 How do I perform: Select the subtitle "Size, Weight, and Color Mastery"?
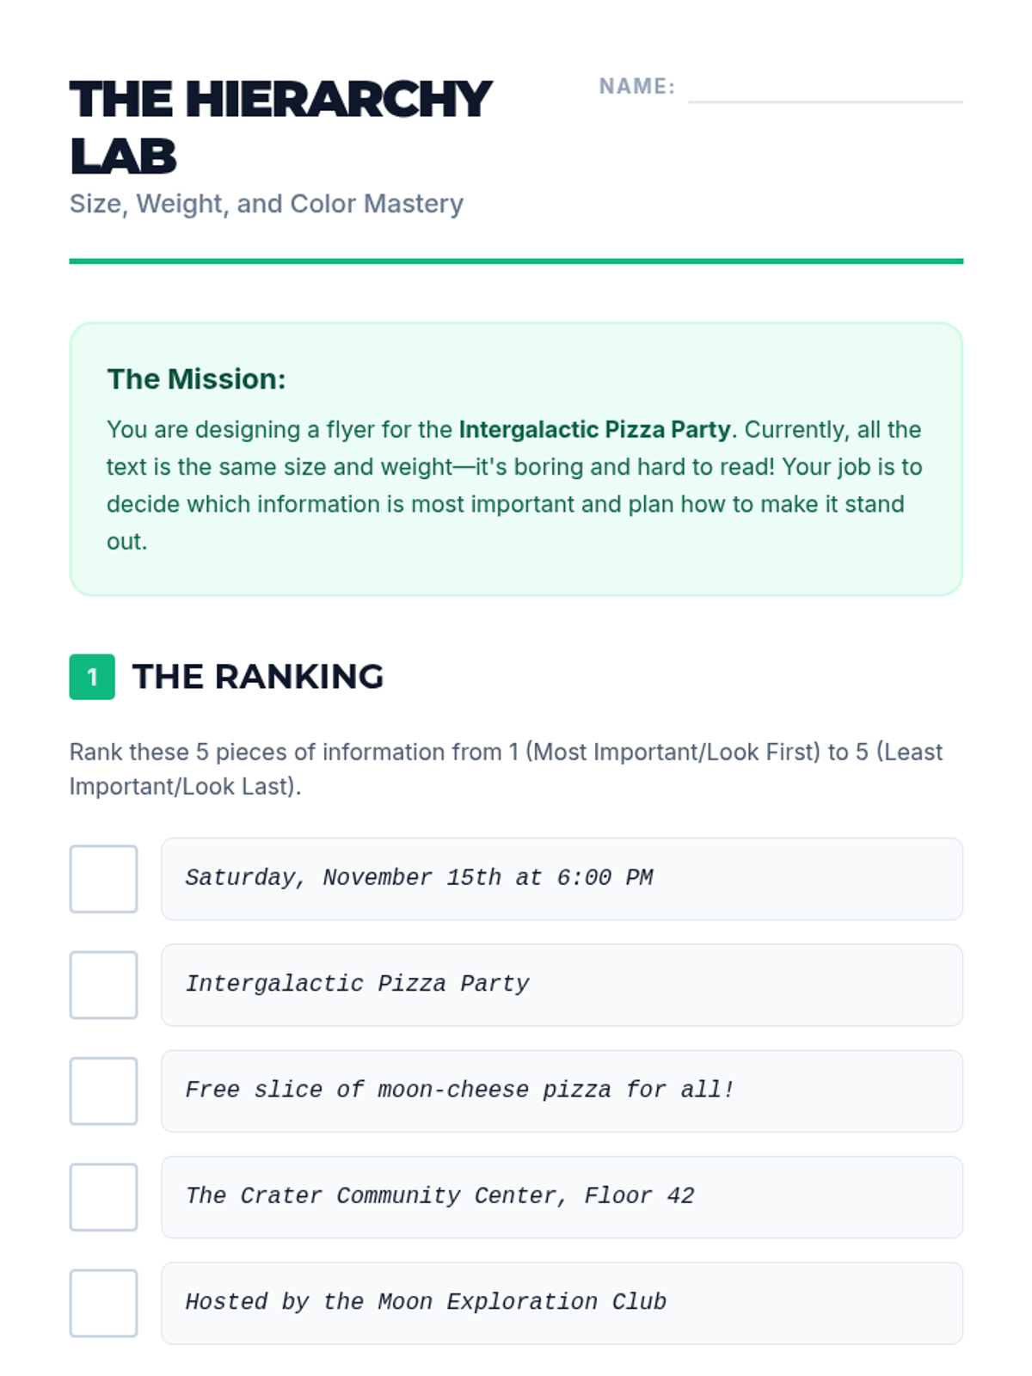tap(267, 204)
